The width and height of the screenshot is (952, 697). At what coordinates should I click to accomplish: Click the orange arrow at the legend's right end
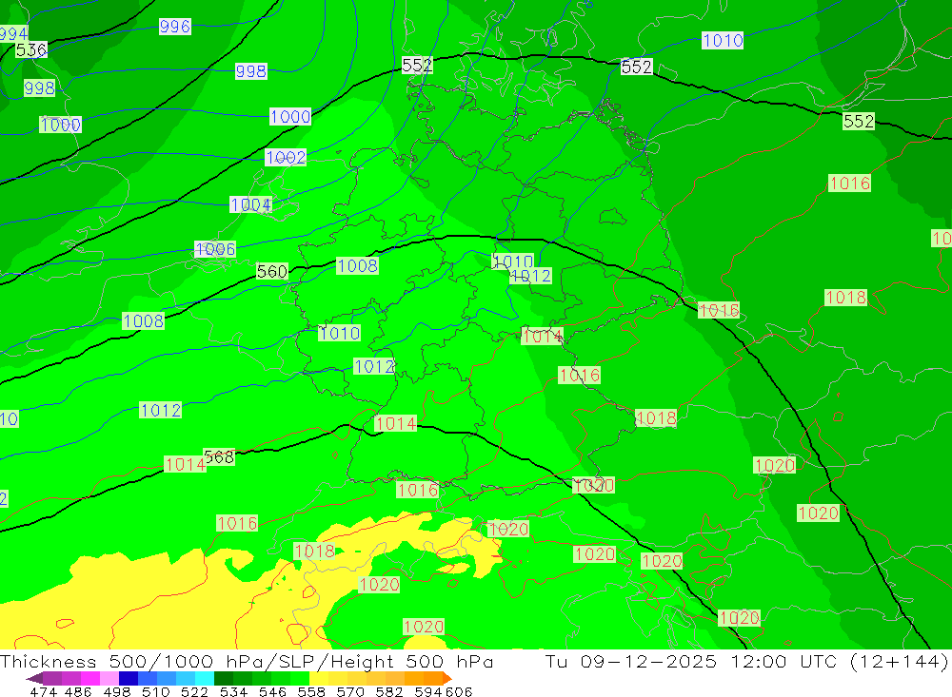click(x=446, y=678)
